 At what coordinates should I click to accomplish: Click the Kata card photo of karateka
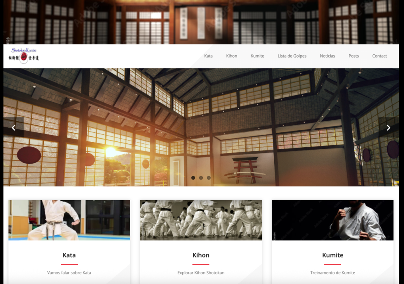(x=69, y=220)
